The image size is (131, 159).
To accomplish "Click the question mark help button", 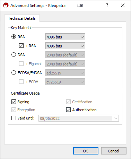I will [107, 5].
